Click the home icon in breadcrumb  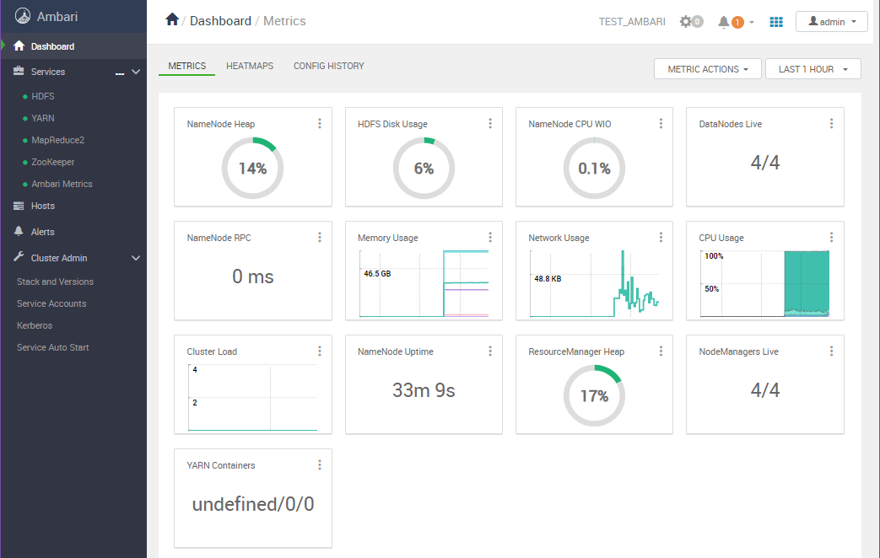click(x=172, y=20)
